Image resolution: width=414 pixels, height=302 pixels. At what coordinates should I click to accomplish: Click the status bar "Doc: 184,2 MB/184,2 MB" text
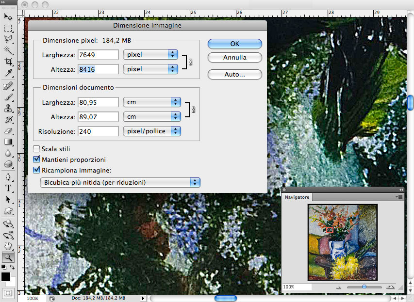tap(99, 298)
